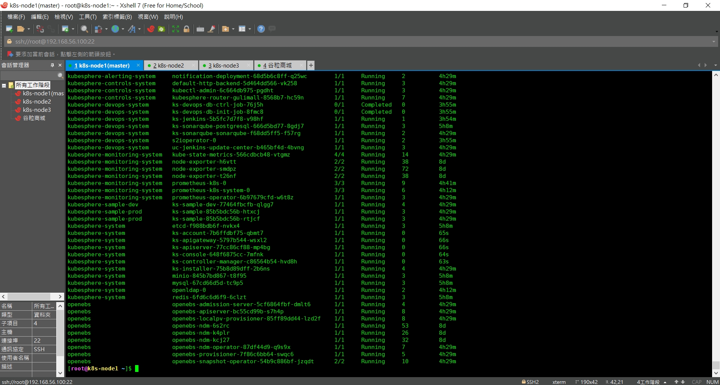Open the find magnifier tool
Image resolution: width=720 pixels, height=385 pixels.
point(84,29)
